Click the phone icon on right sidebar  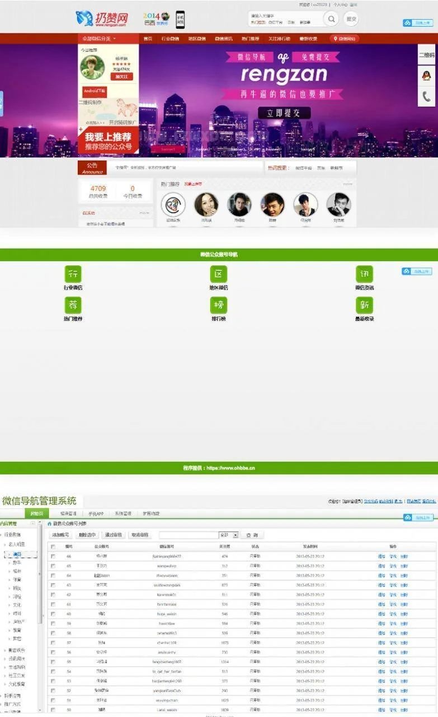click(426, 96)
